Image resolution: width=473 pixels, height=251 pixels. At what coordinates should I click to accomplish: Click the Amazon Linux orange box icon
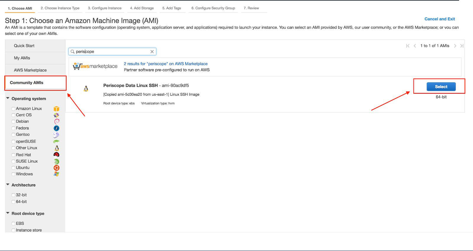tap(56, 109)
